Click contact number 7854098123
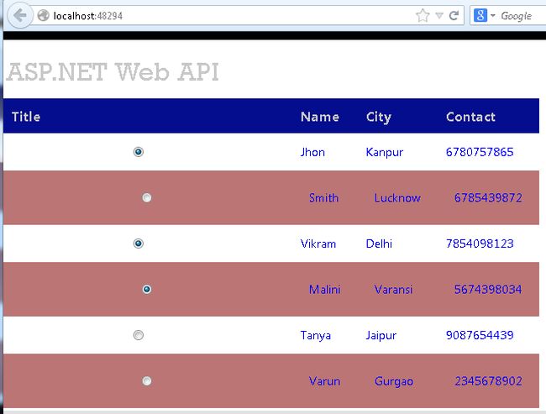The image size is (546, 414). (x=480, y=244)
